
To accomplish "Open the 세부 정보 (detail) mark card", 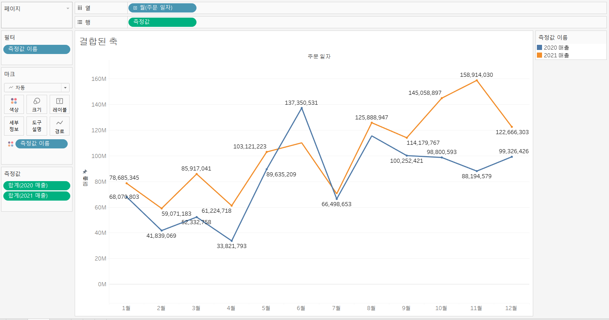I will [14, 126].
